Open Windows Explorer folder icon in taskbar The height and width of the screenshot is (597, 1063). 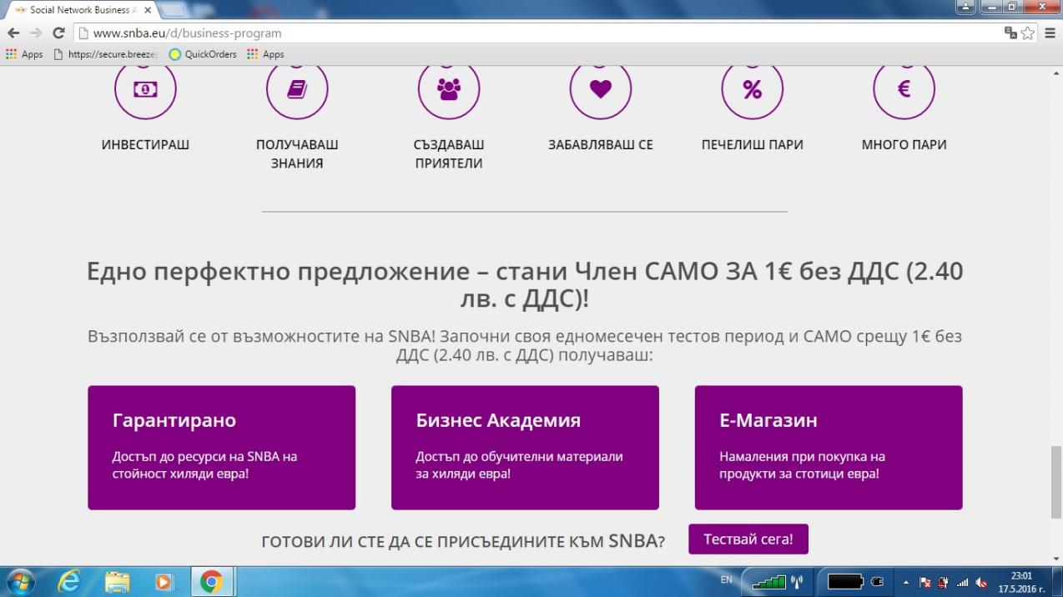pyautogui.click(x=118, y=582)
